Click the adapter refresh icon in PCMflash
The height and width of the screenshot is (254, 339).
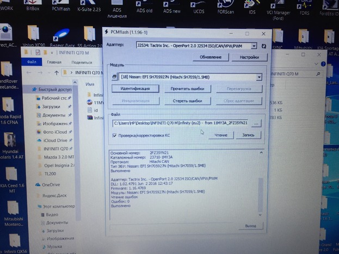264,46
